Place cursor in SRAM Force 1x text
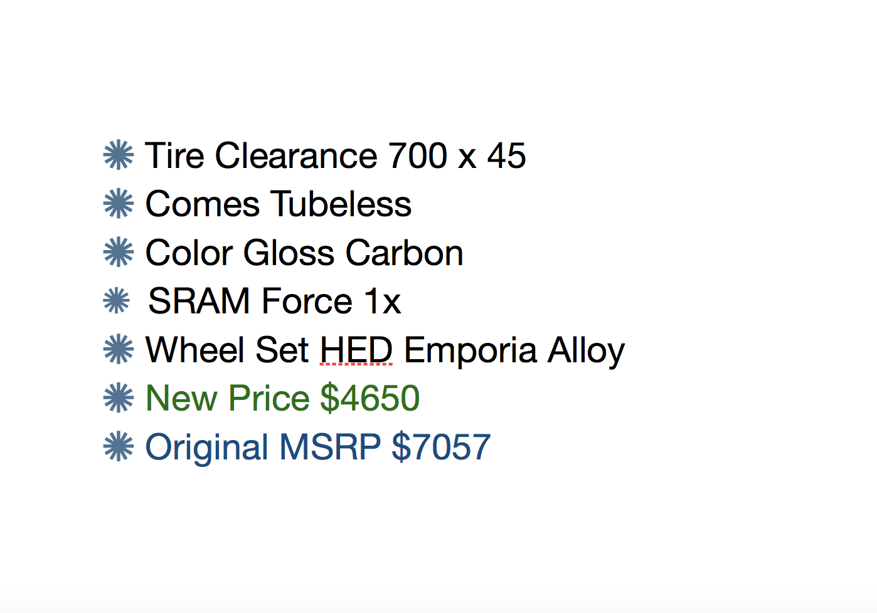 pos(274,301)
